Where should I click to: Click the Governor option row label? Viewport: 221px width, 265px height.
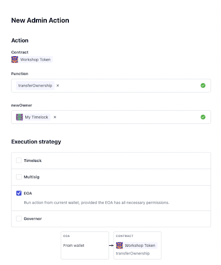(x=33, y=219)
